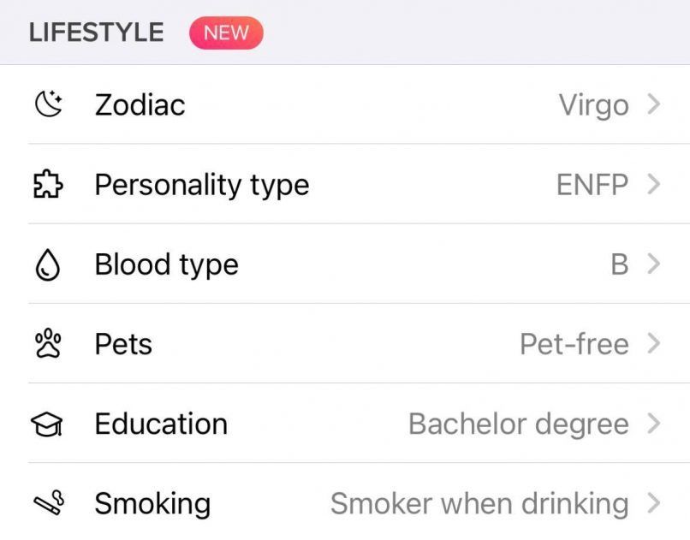Open the Zodiac setting labeled Virgo
The height and width of the screenshot is (540, 690).
[x=593, y=104]
